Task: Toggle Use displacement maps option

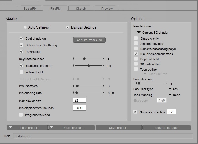Action: [x=136, y=54]
